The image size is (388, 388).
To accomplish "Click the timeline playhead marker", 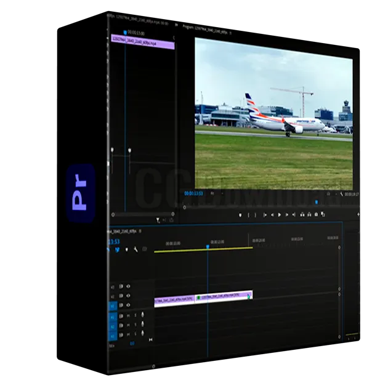I will (208, 247).
